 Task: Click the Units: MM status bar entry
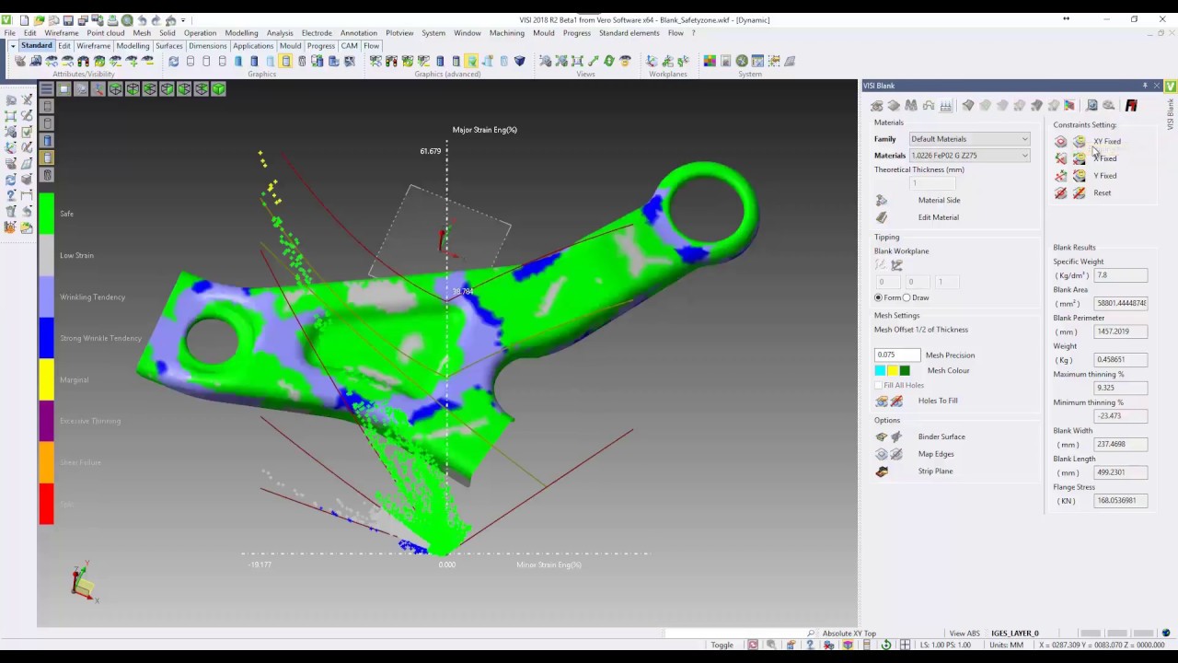[x=1006, y=645]
